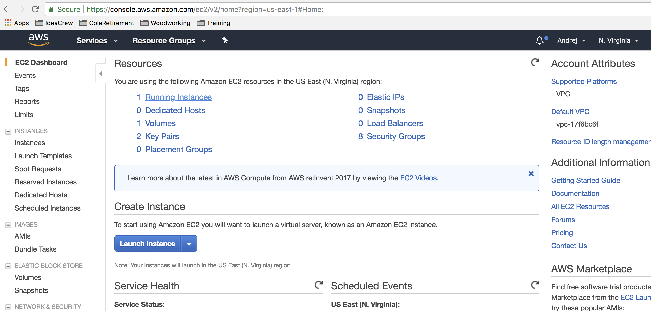Click the AWS logo home icon

(x=39, y=40)
